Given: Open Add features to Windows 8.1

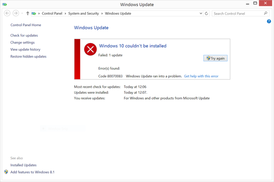Looking at the screenshot, I should pyautogui.click(x=32, y=172).
